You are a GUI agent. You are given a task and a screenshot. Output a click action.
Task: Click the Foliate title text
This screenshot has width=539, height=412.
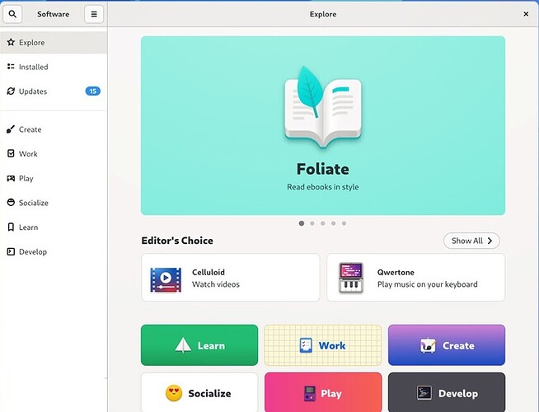pyautogui.click(x=323, y=169)
